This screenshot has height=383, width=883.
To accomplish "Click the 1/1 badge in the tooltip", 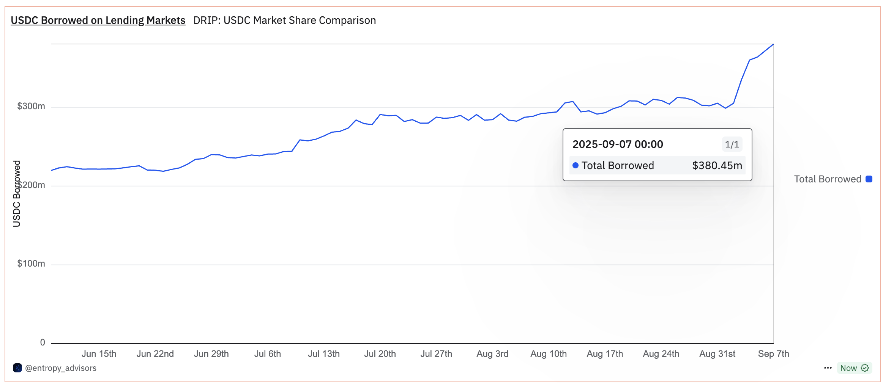I will point(732,144).
